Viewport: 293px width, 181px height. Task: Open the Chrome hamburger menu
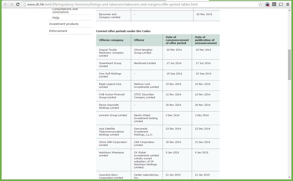[x=288, y=4]
